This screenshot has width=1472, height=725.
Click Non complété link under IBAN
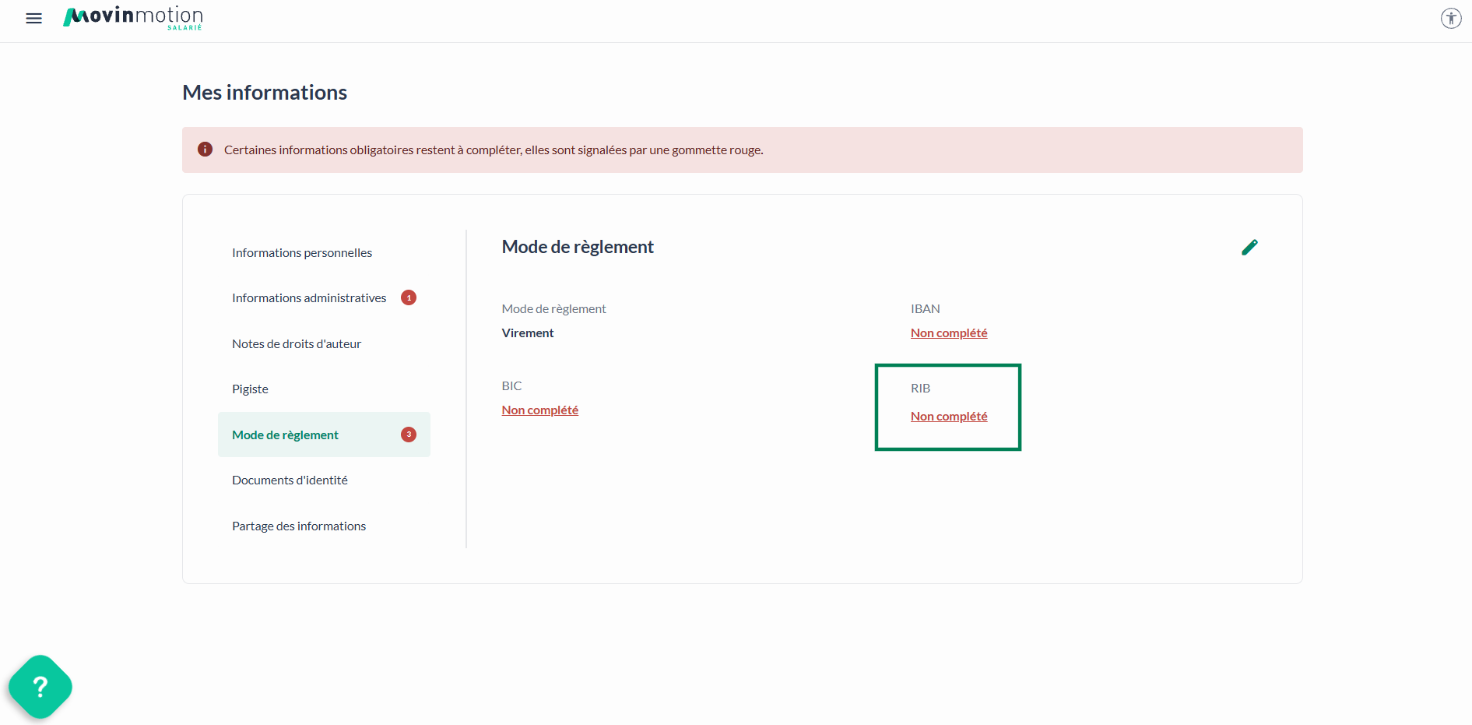pyautogui.click(x=949, y=333)
